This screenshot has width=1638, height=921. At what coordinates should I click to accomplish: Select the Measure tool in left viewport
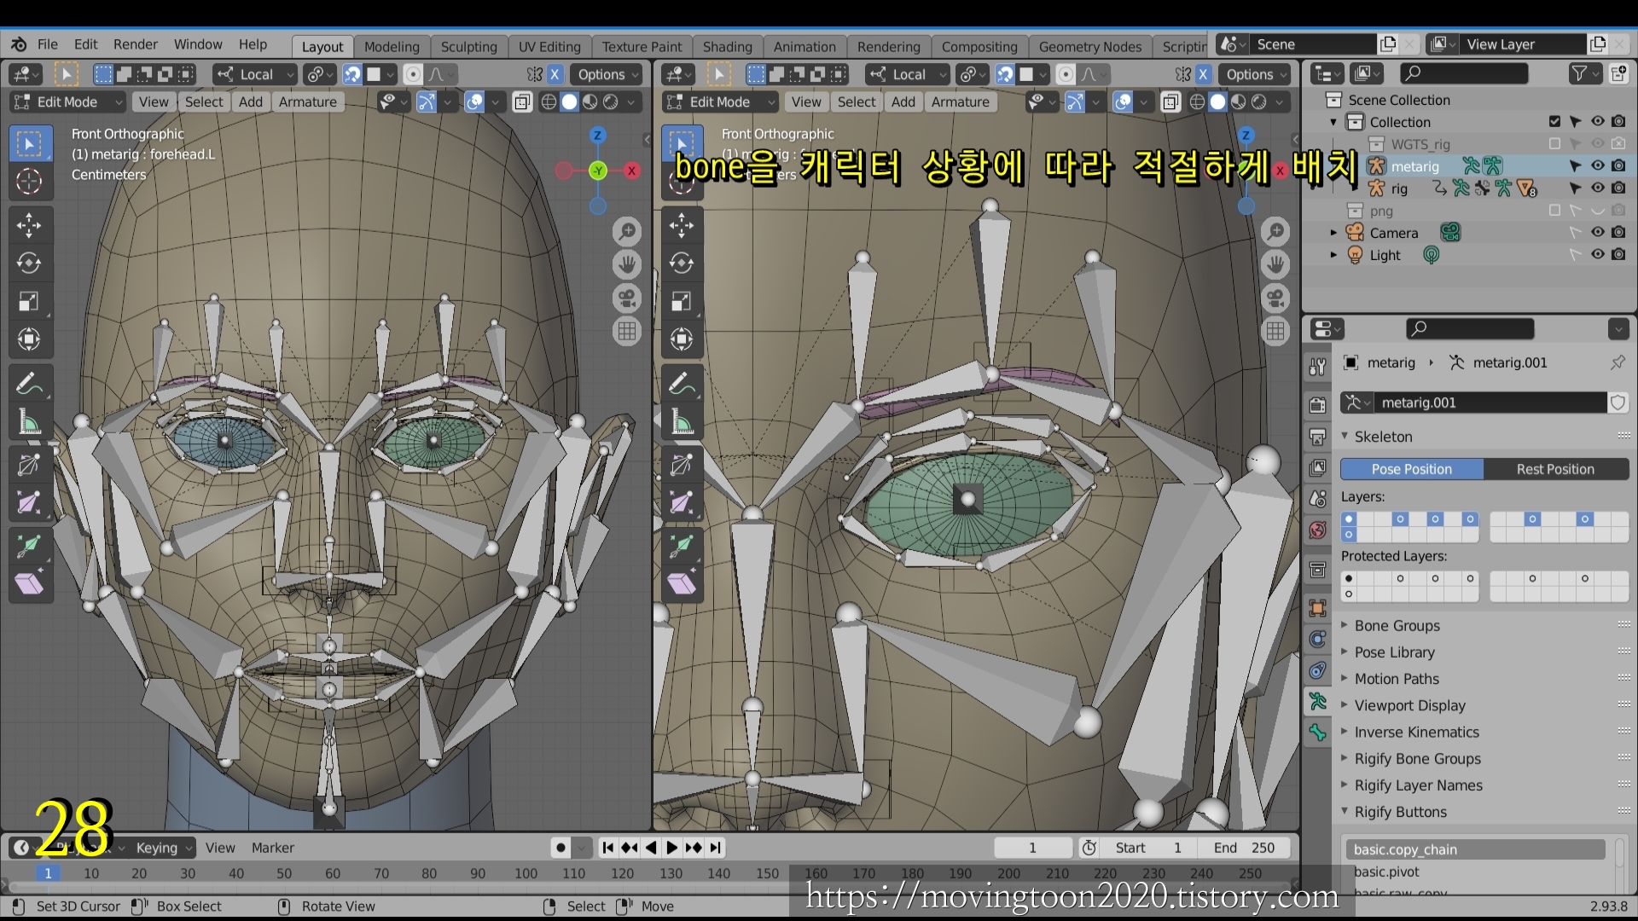pos(29,422)
